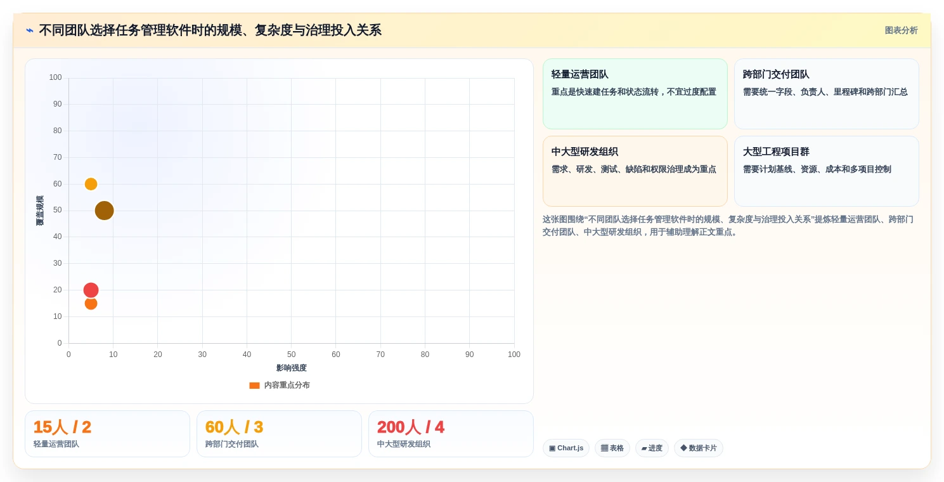
Task: Open the 中大型研发组织 info card
Action: 635,171
